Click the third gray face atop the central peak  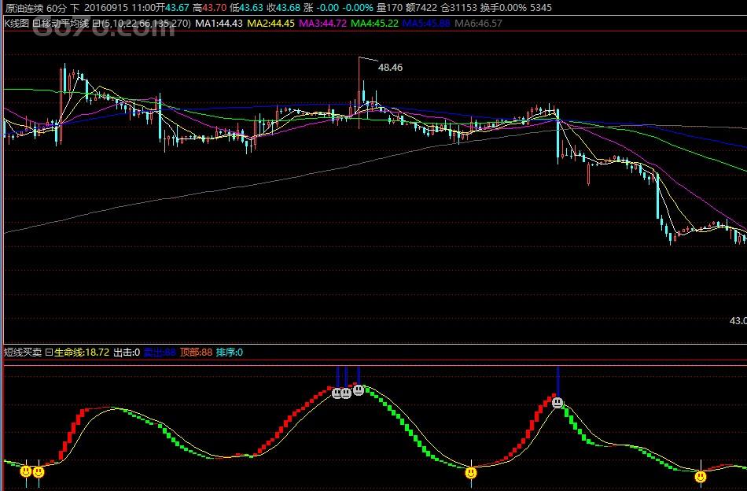tap(359, 390)
